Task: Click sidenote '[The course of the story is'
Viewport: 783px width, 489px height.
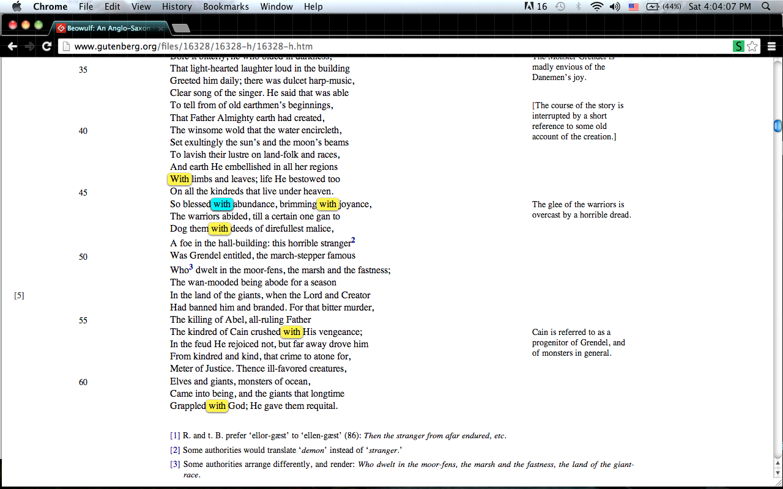Action: tap(578, 106)
